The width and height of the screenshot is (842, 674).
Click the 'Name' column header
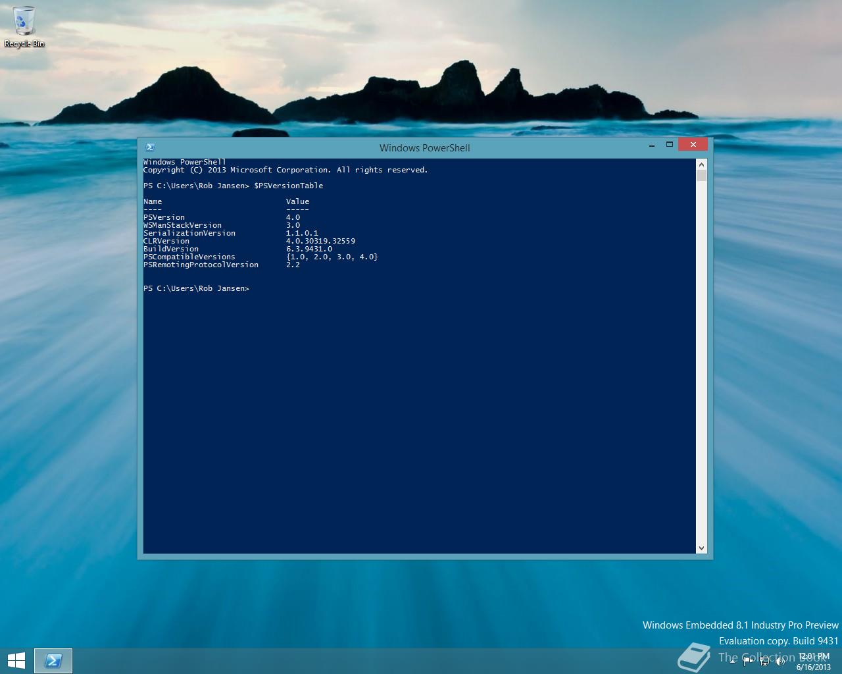coord(153,201)
